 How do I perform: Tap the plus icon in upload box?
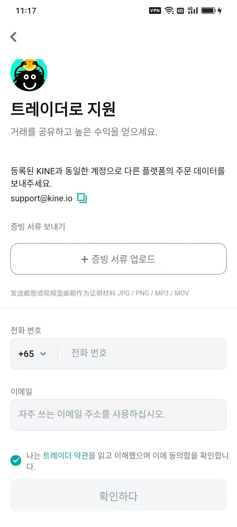point(85,260)
